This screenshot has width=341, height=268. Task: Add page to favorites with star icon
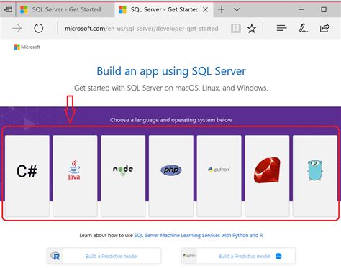(x=252, y=29)
